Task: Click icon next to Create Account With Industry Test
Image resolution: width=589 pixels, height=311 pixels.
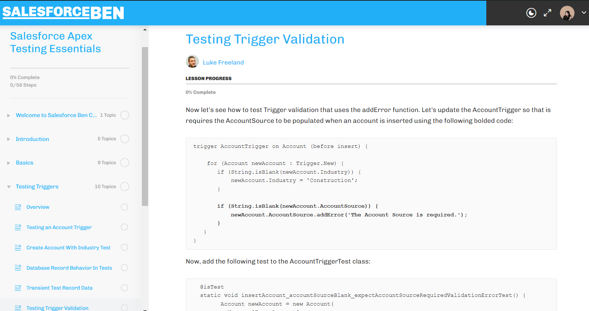Action: coord(18,248)
